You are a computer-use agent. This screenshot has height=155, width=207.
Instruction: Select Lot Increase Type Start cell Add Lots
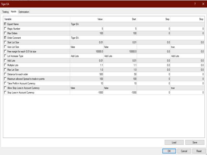pos(120,56)
